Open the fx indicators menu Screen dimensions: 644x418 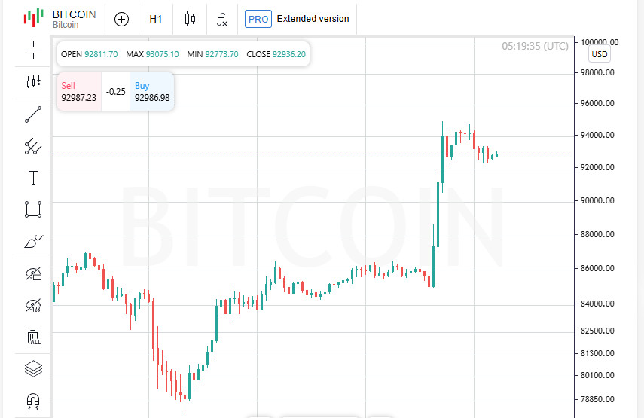point(222,19)
